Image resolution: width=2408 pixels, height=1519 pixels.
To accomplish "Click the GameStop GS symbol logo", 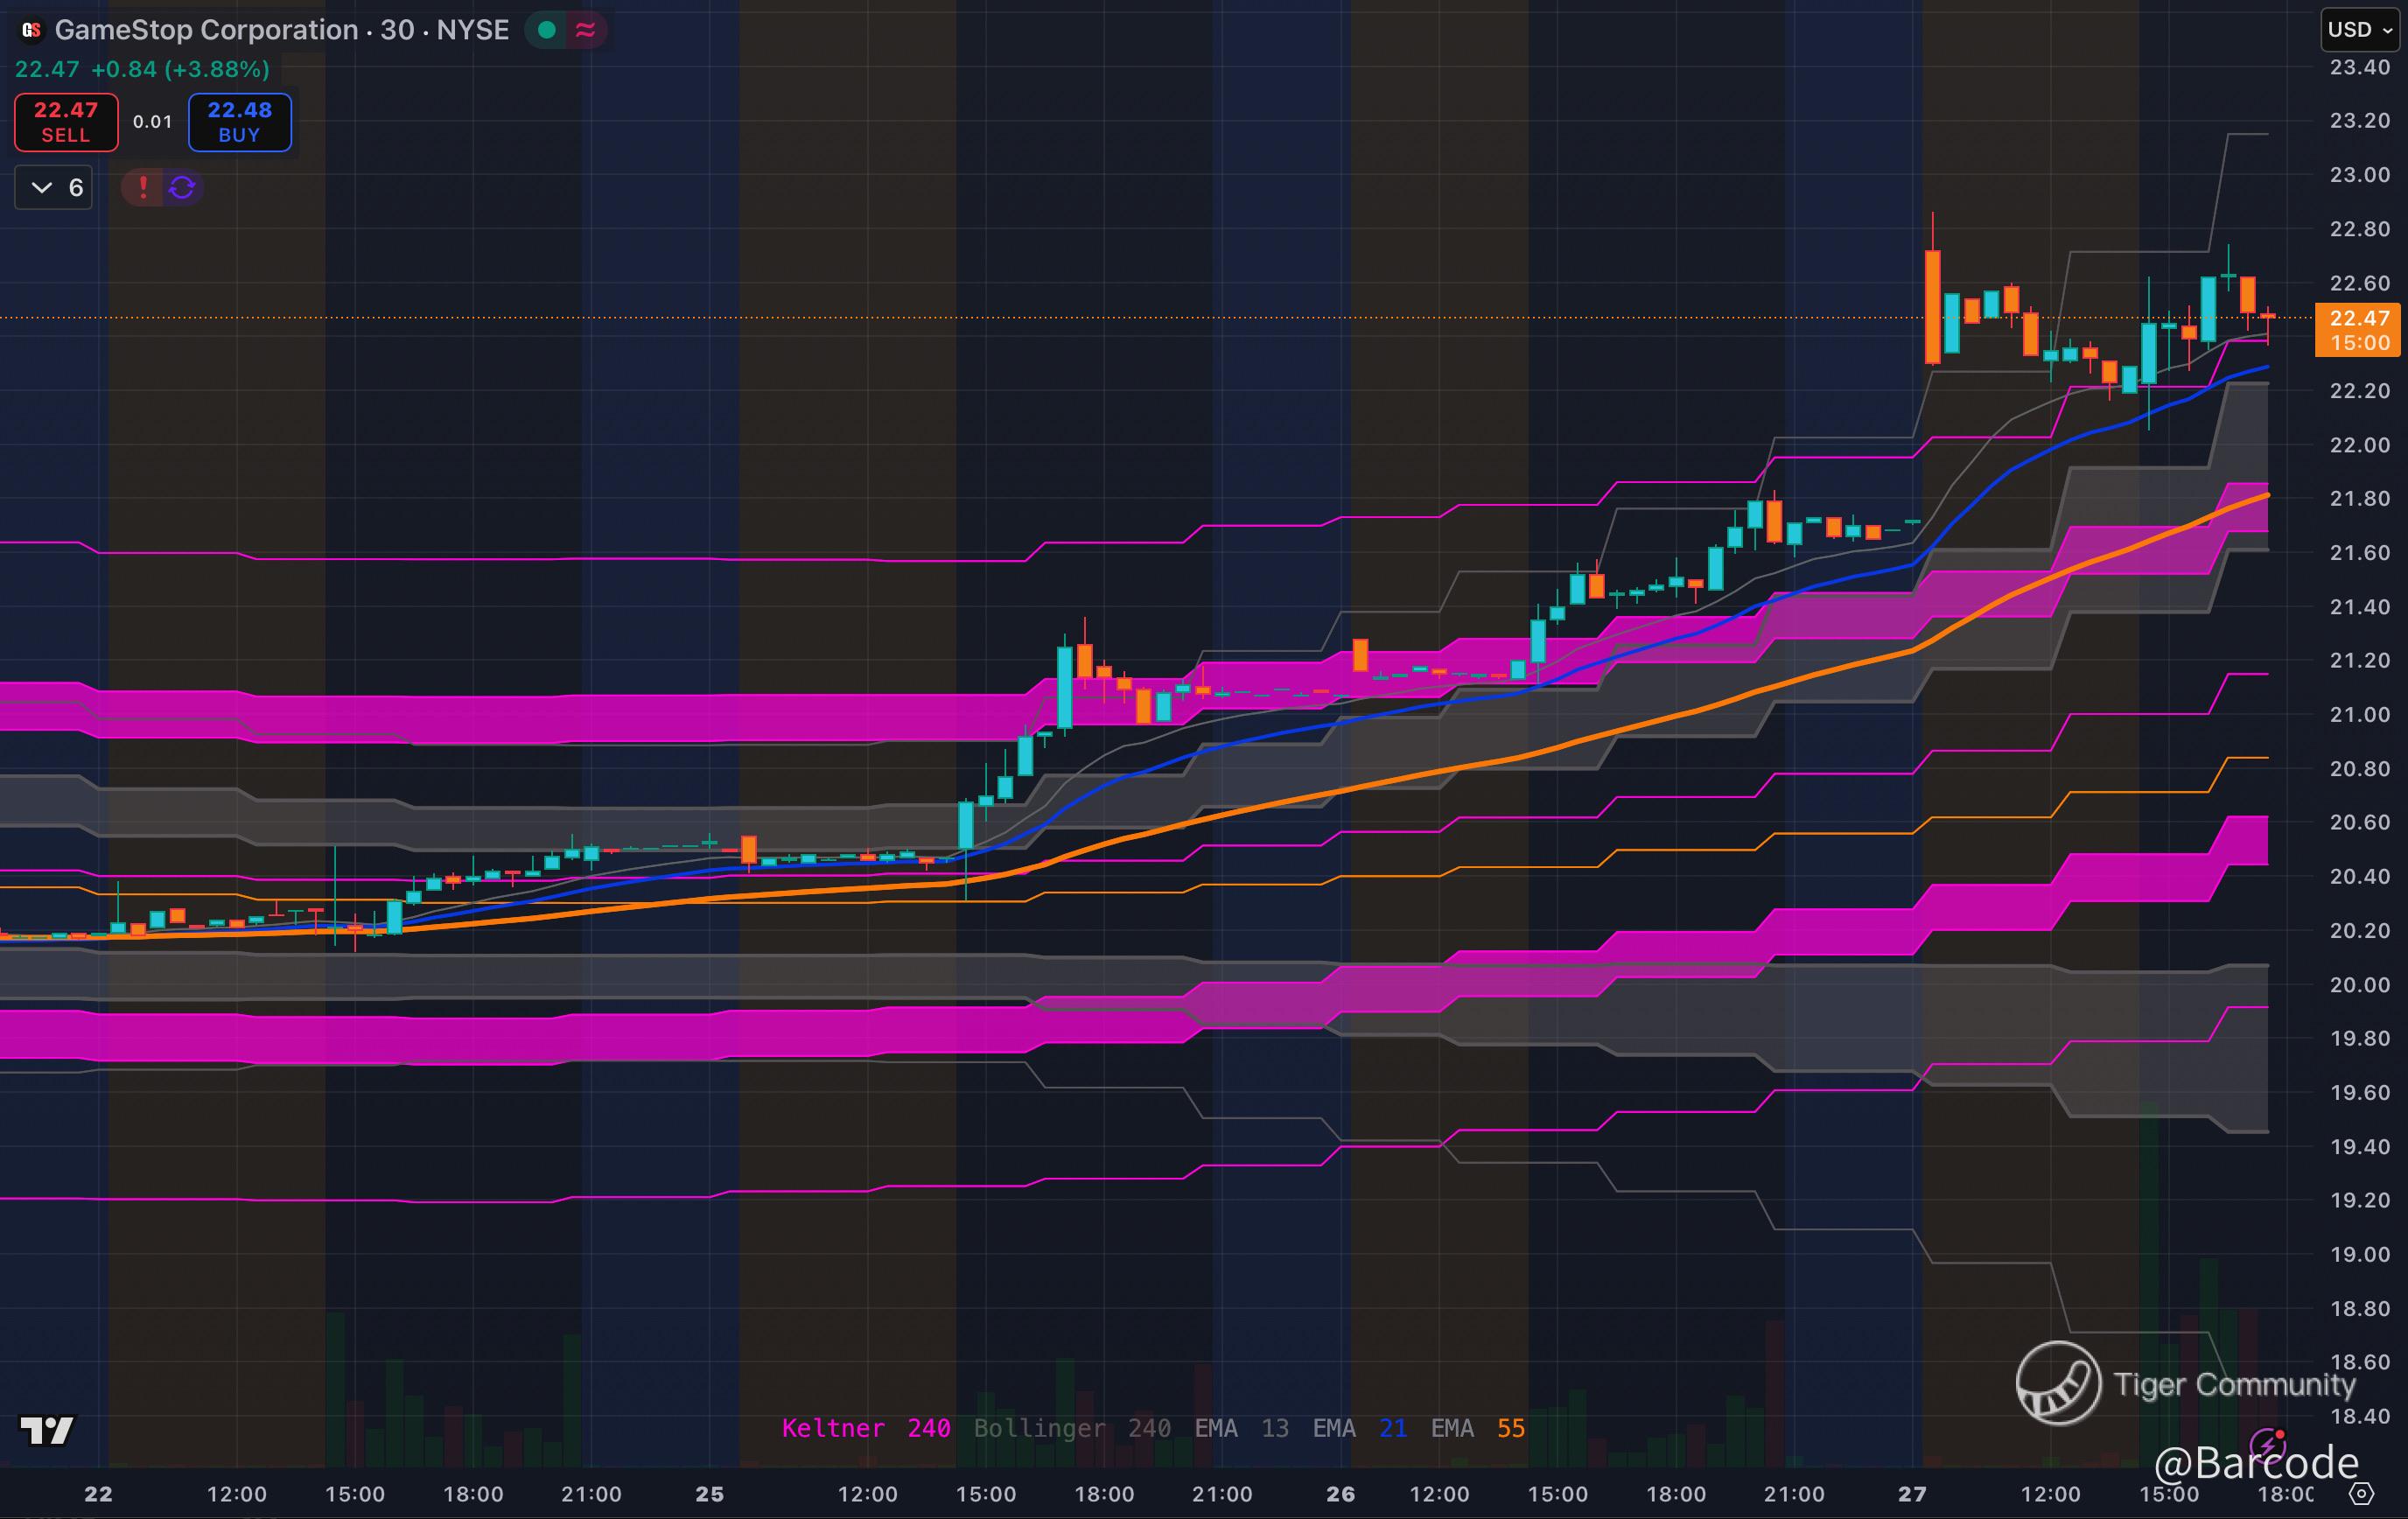I will [x=31, y=30].
